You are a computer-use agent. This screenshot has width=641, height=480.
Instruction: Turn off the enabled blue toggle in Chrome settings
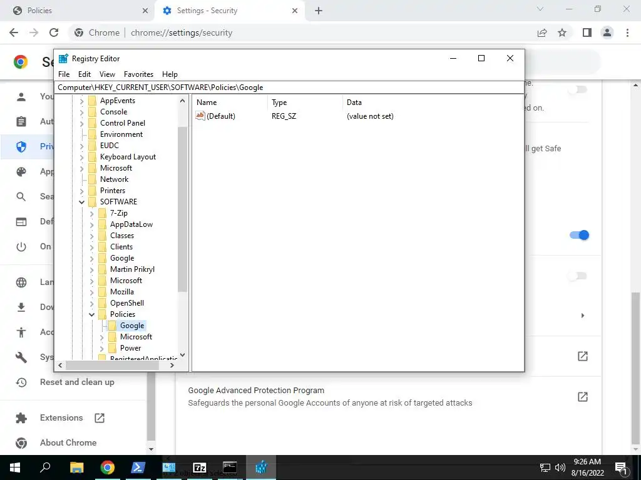coord(579,235)
